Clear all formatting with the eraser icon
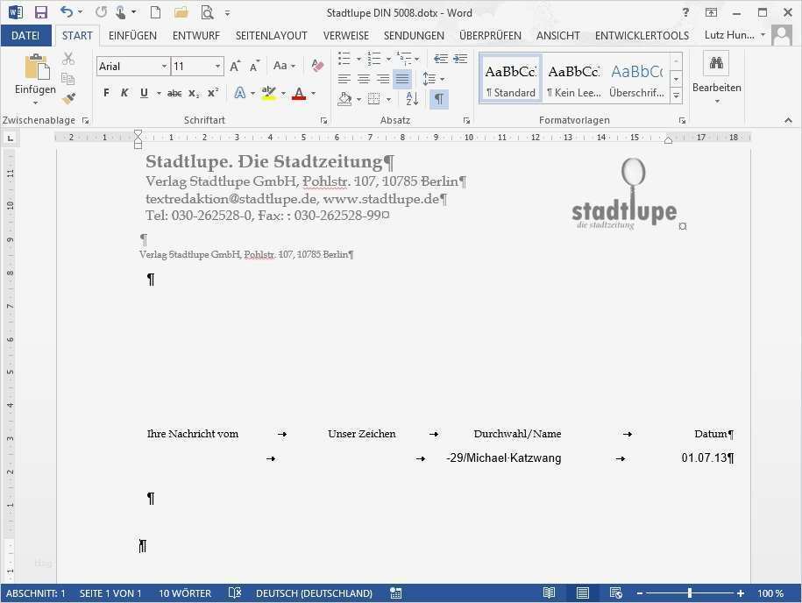 pyautogui.click(x=316, y=66)
